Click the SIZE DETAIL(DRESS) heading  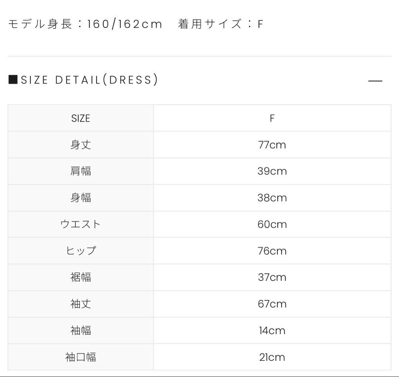89,80
